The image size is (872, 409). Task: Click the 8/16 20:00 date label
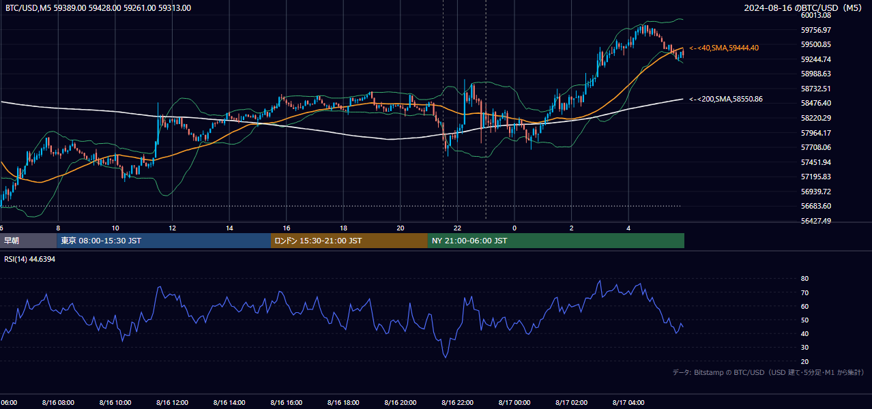coord(401,403)
